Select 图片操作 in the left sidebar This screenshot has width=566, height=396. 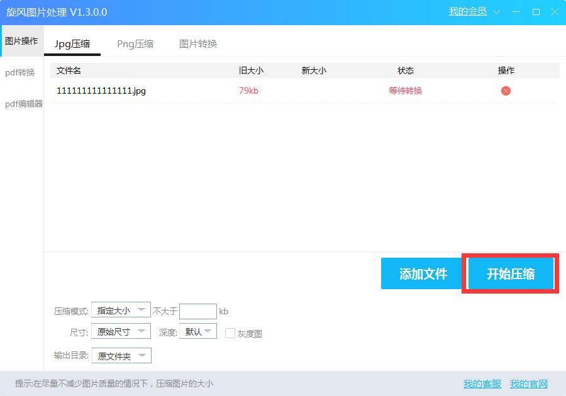[x=21, y=39]
